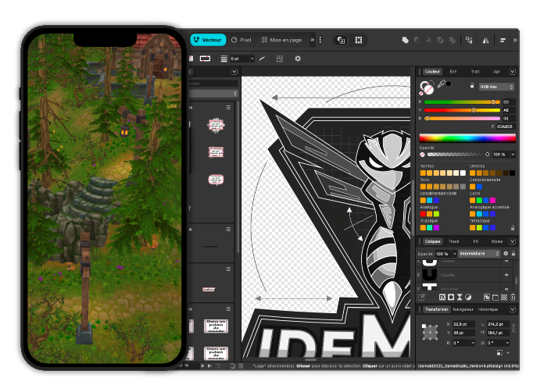The width and height of the screenshot is (544, 385).
Task: Click the FX layer effects icon
Action: click(x=442, y=297)
